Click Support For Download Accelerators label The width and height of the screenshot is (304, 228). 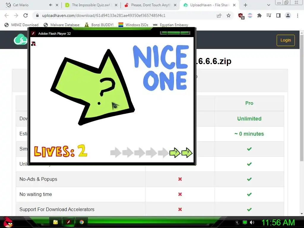pos(57,209)
